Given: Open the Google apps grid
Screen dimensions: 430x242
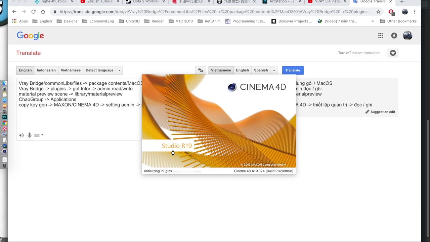Looking at the screenshot, I should 381,36.
